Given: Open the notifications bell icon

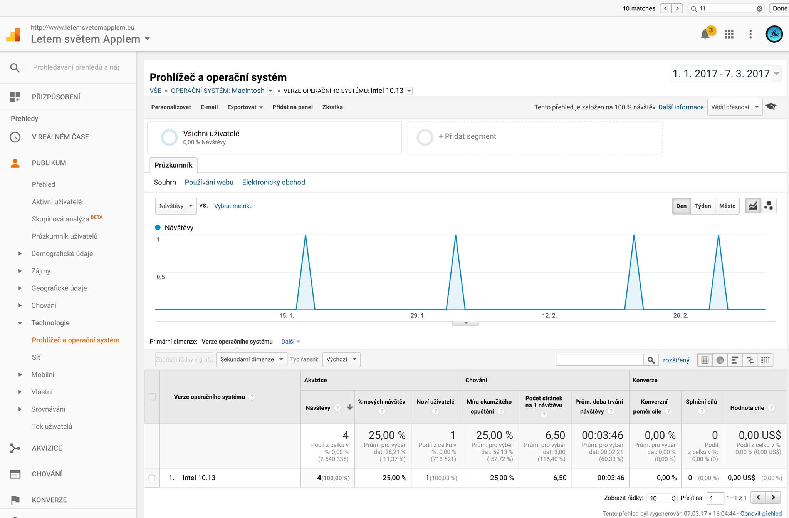Looking at the screenshot, I should [705, 34].
